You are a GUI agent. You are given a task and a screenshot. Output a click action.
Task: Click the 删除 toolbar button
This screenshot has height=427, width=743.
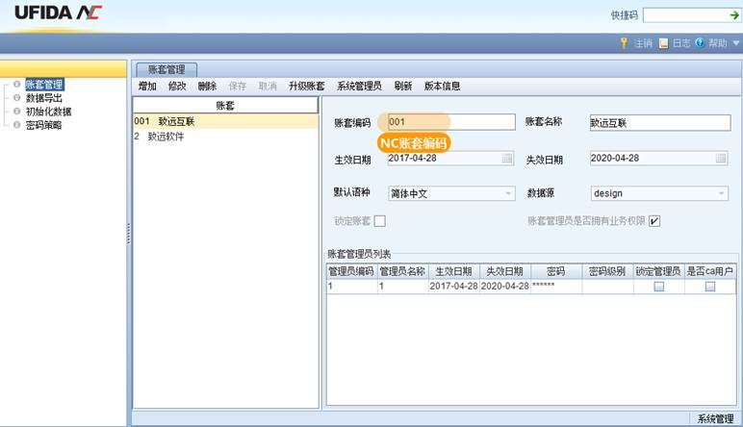click(x=207, y=87)
